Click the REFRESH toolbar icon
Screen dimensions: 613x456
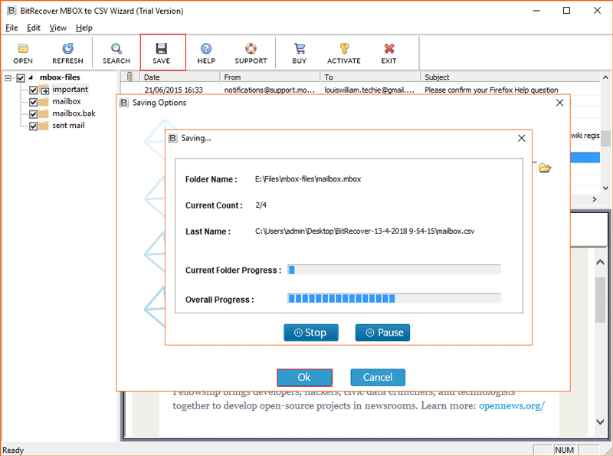click(x=67, y=53)
